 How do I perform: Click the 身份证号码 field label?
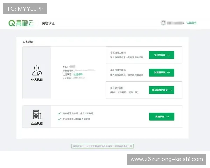click(x=69, y=71)
